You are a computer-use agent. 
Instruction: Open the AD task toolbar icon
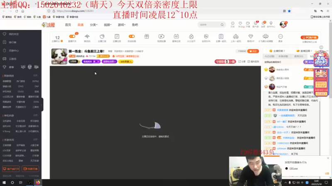(176, 38)
